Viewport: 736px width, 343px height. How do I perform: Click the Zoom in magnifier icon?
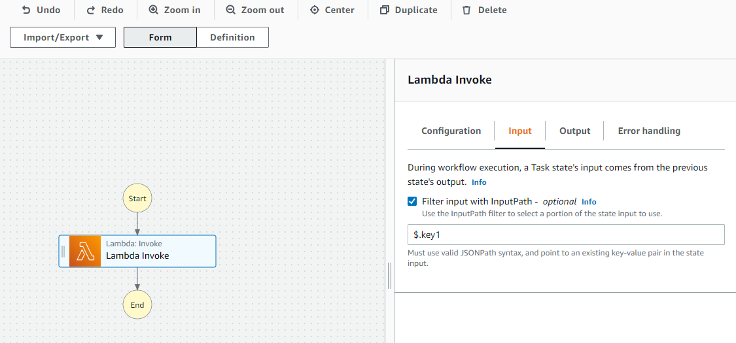(153, 10)
